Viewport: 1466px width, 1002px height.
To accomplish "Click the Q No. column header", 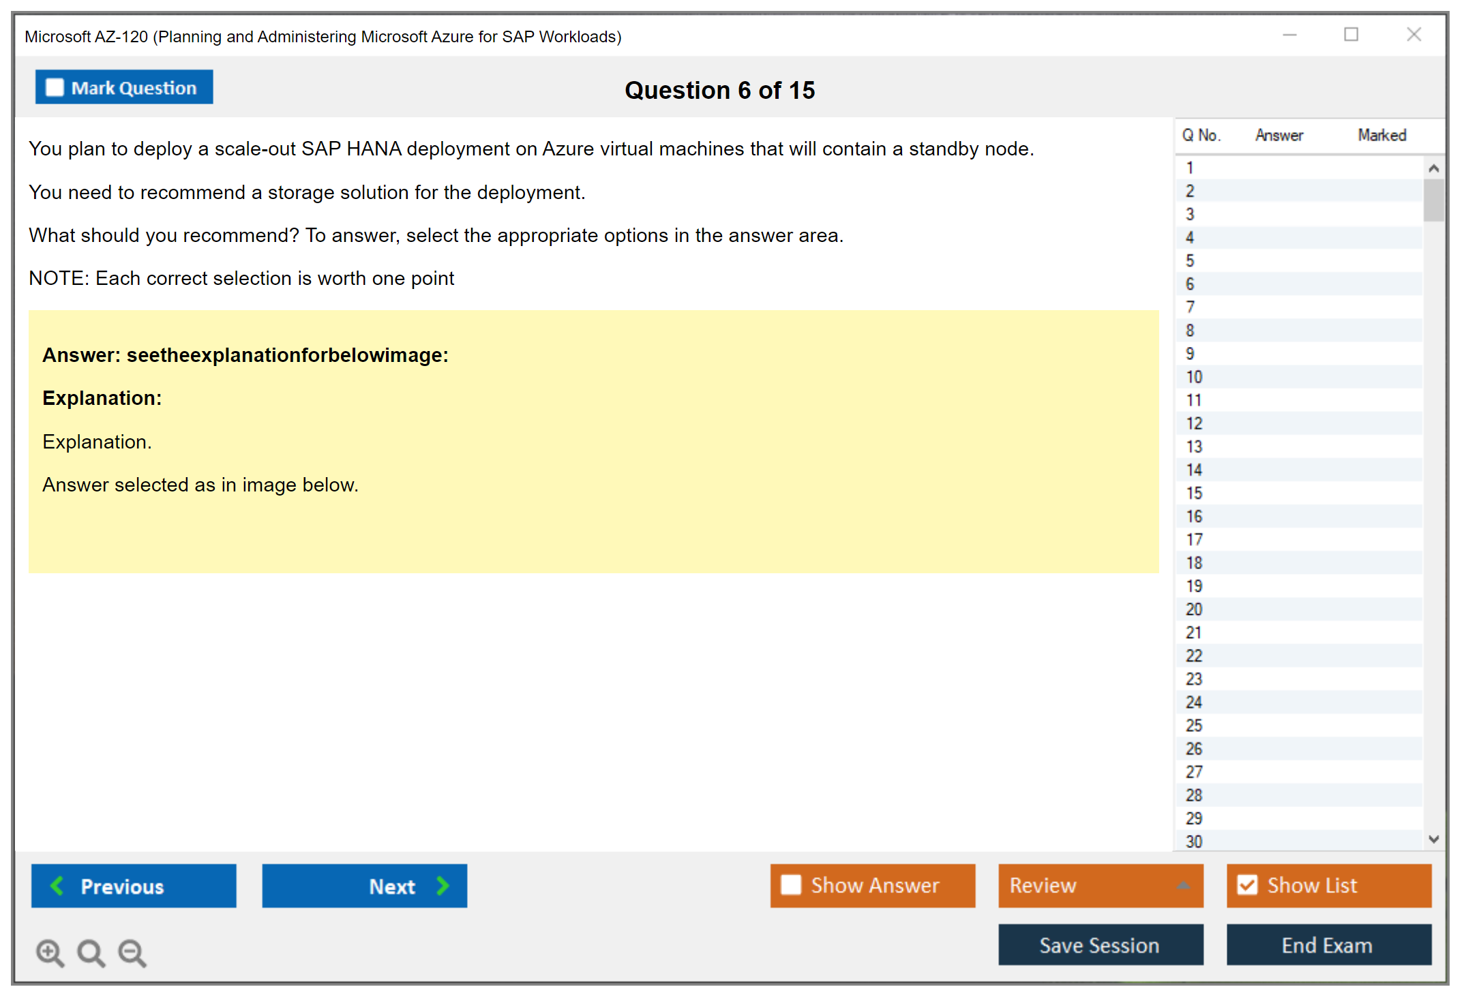I will coord(1201,136).
